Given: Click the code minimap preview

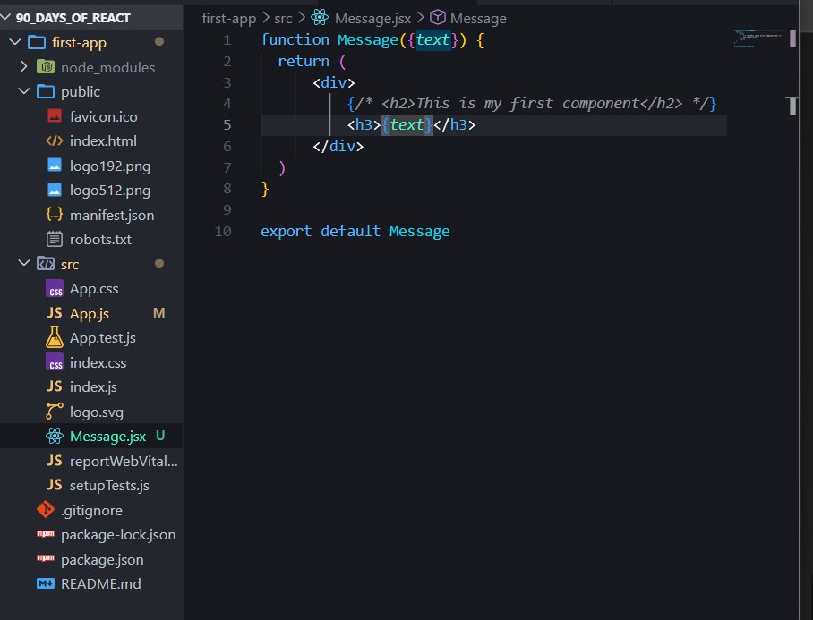Looking at the screenshot, I should coord(757,38).
